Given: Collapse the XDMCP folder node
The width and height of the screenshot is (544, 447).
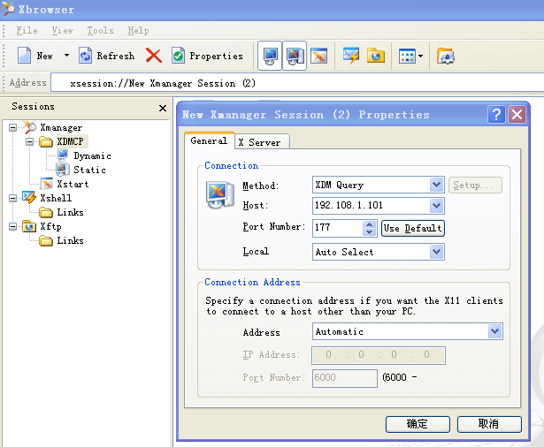Looking at the screenshot, I should tap(29, 141).
